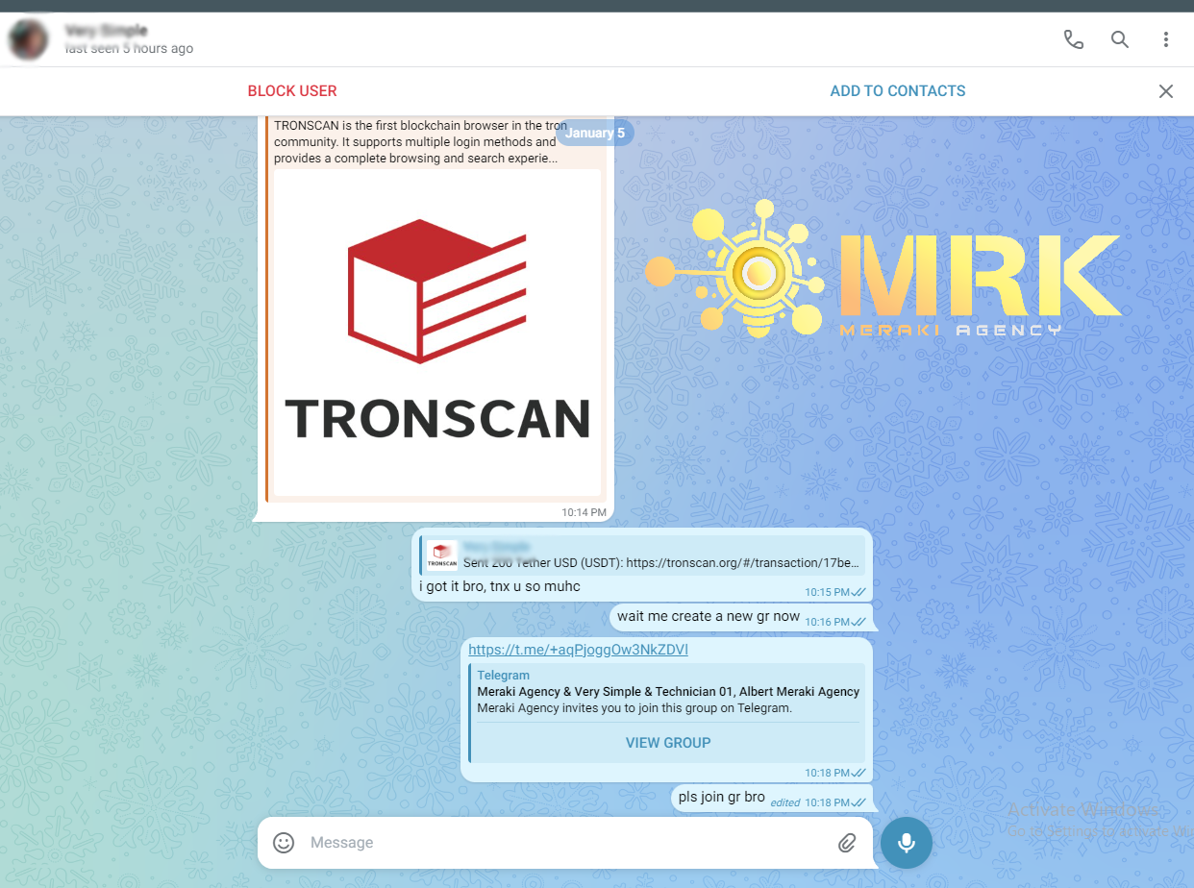Select message 'i got it bro, tnx u so muhc'
This screenshot has height=888, width=1194.
500,586
